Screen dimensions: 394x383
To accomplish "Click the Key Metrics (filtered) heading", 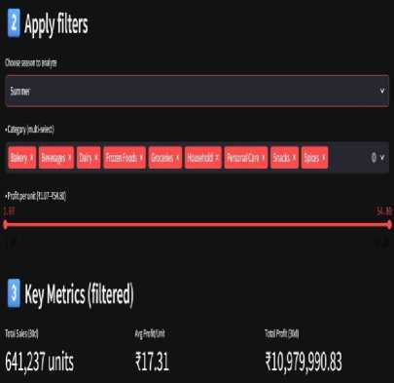I will (x=79, y=294).
